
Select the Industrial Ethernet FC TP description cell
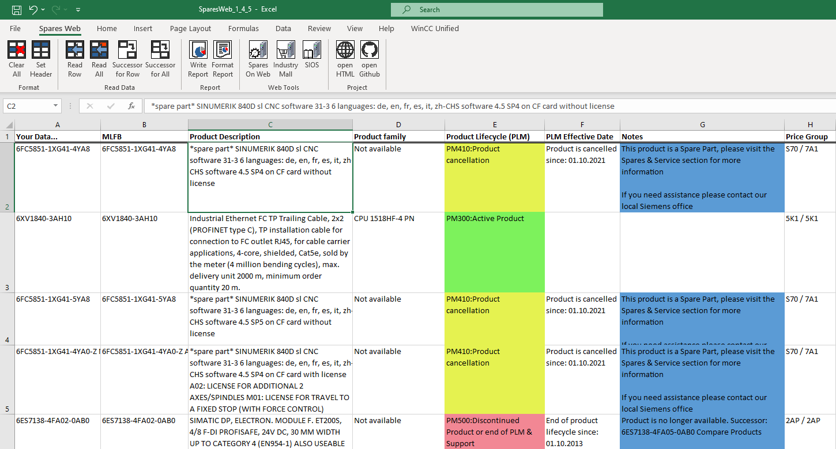click(x=270, y=252)
